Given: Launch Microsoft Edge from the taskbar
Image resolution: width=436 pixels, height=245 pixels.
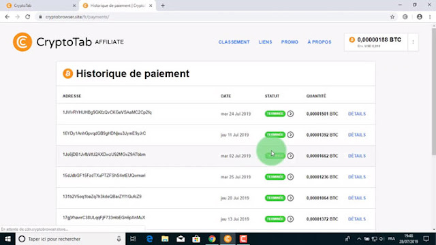Looking at the screenshot, I should (149, 239).
